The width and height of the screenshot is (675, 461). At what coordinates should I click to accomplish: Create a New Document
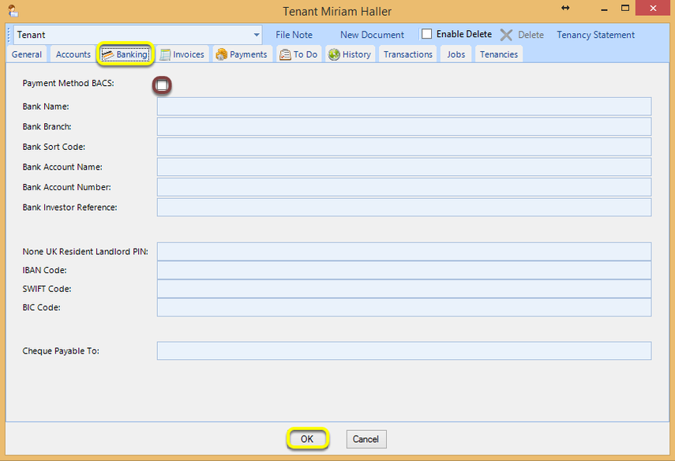tap(372, 35)
